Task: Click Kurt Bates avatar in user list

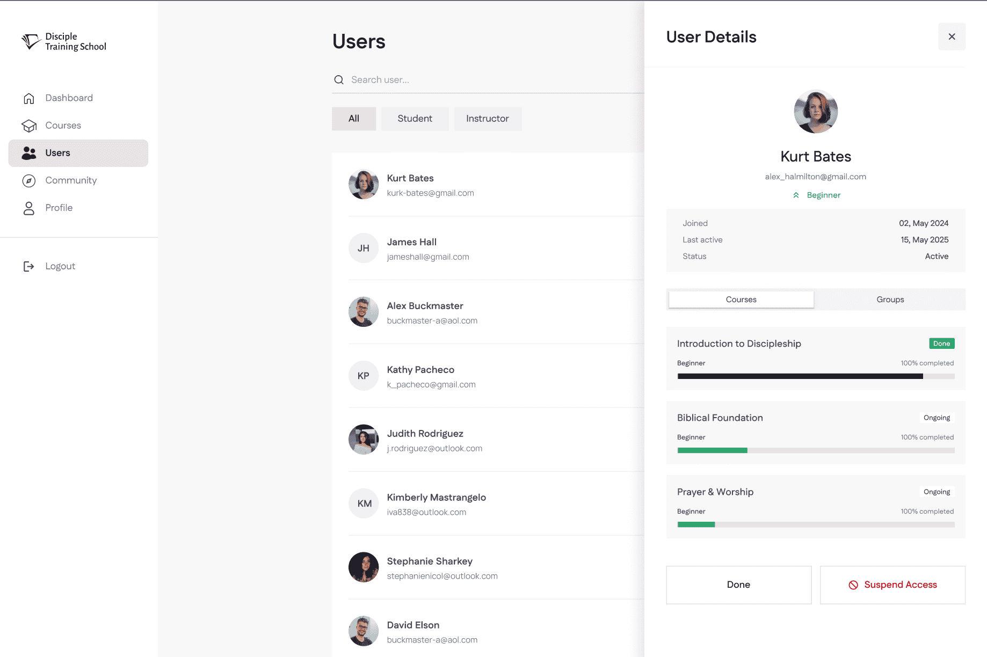Action: point(364,185)
